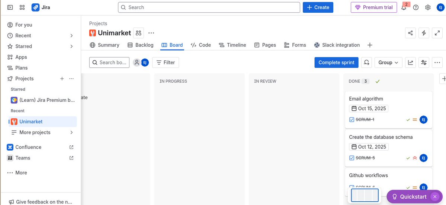Click the board minimap thumbnail
The height and width of the screenshot is (205, 446).
(365, 195)
